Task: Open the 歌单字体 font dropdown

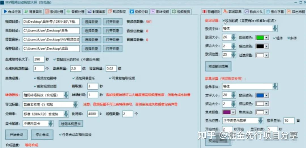Action: pos(250,86)
